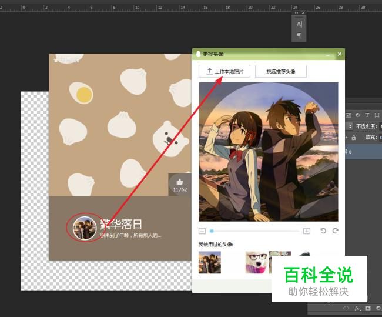Click 挑选推荐头像 button
Image resolution: width=382 pixels, height=317 pixels.
pos(281,71)
